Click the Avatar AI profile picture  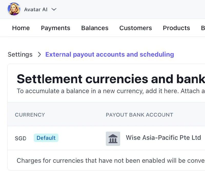pos(14,9)
